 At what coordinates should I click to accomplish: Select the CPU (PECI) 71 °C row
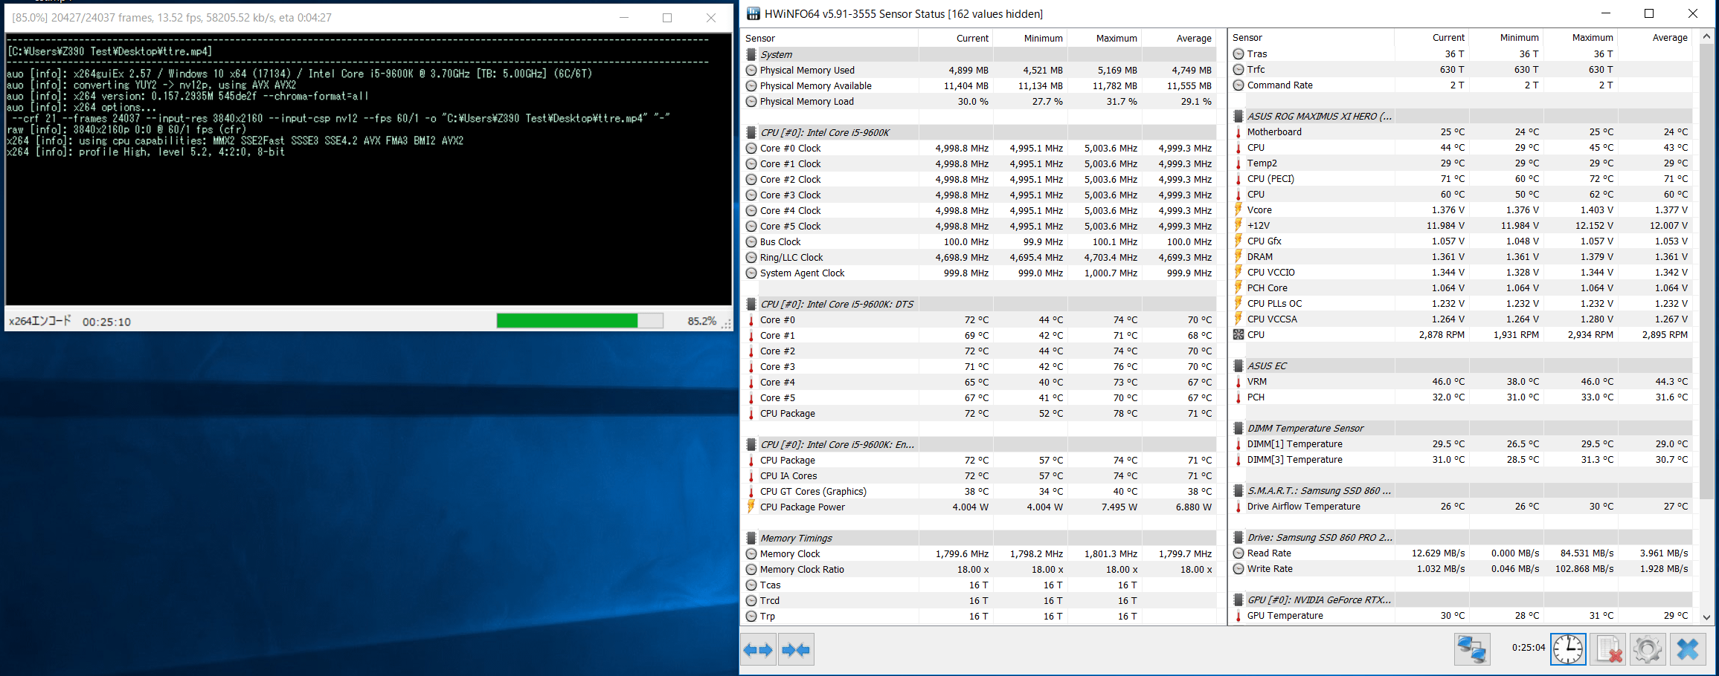click(x=1461, y=178)
